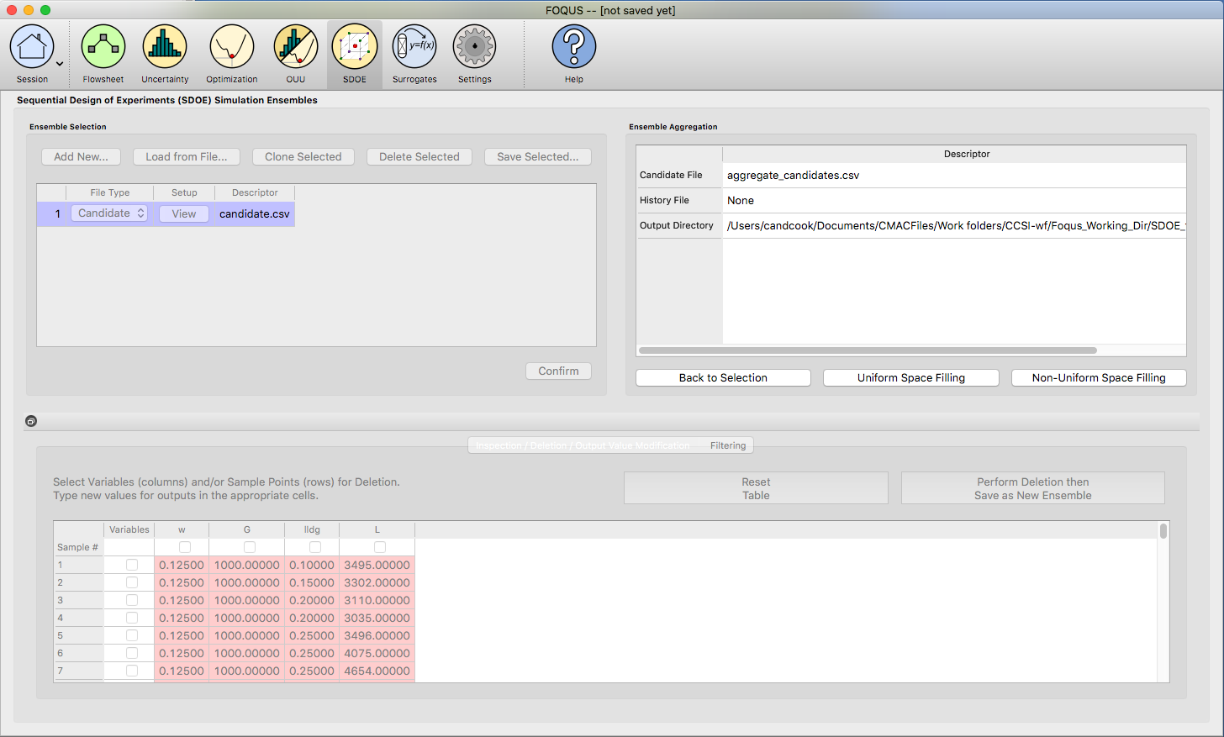Open the Candidate file type dropdown
The width and height of the screenshot is (1224, 737).
tap(110, 213)
